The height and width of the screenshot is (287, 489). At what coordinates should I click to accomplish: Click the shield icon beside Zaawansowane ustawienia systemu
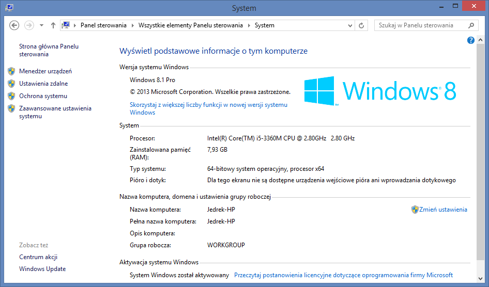tap(11, 108)
